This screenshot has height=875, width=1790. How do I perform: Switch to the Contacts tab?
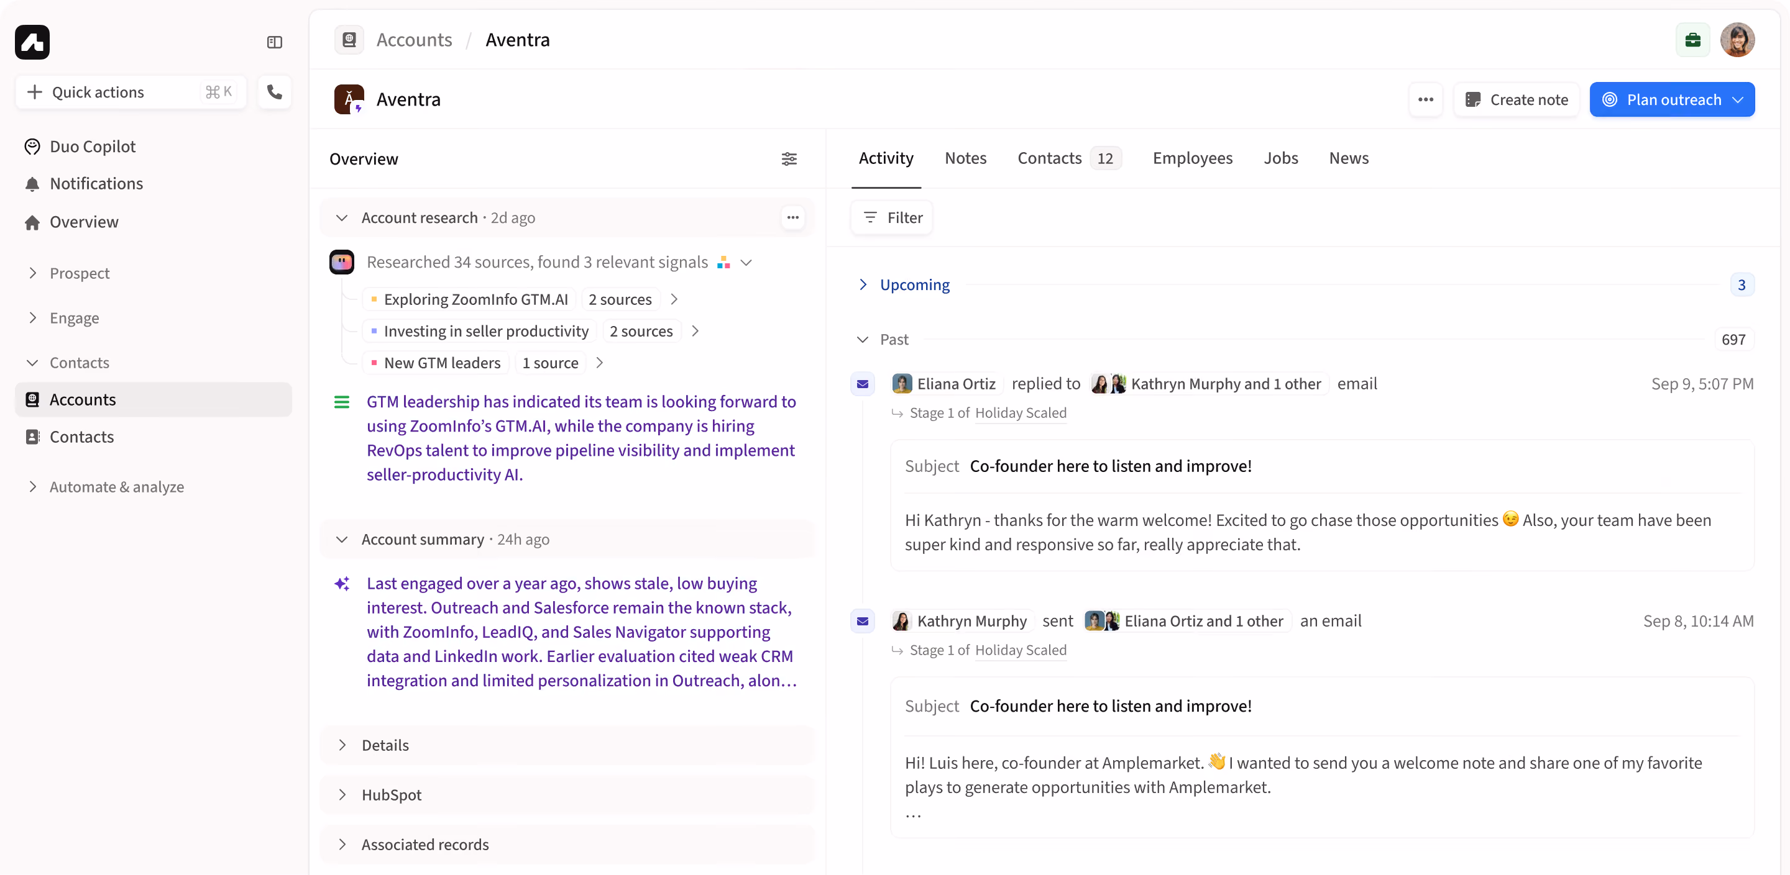pos(1069,158)
